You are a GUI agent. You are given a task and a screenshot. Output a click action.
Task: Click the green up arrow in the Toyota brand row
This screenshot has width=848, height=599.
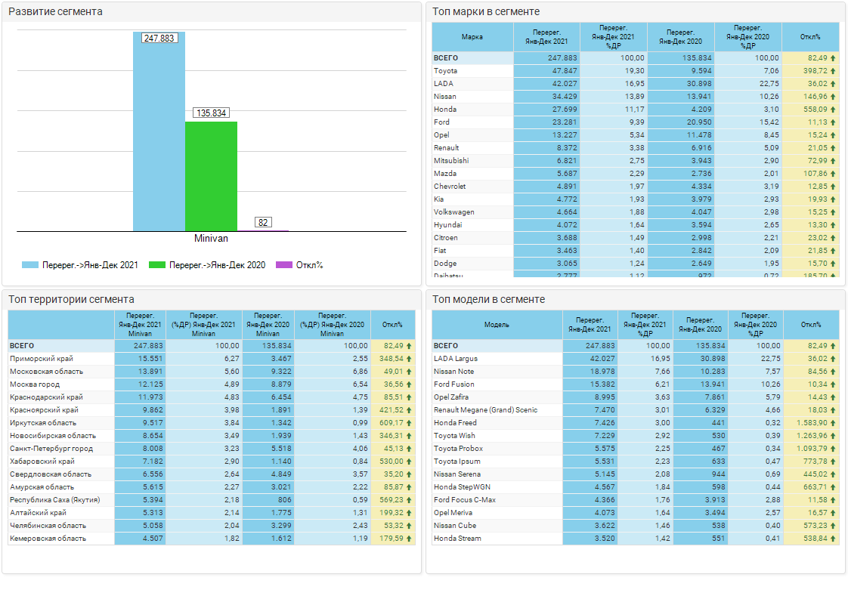pos(833,71)
